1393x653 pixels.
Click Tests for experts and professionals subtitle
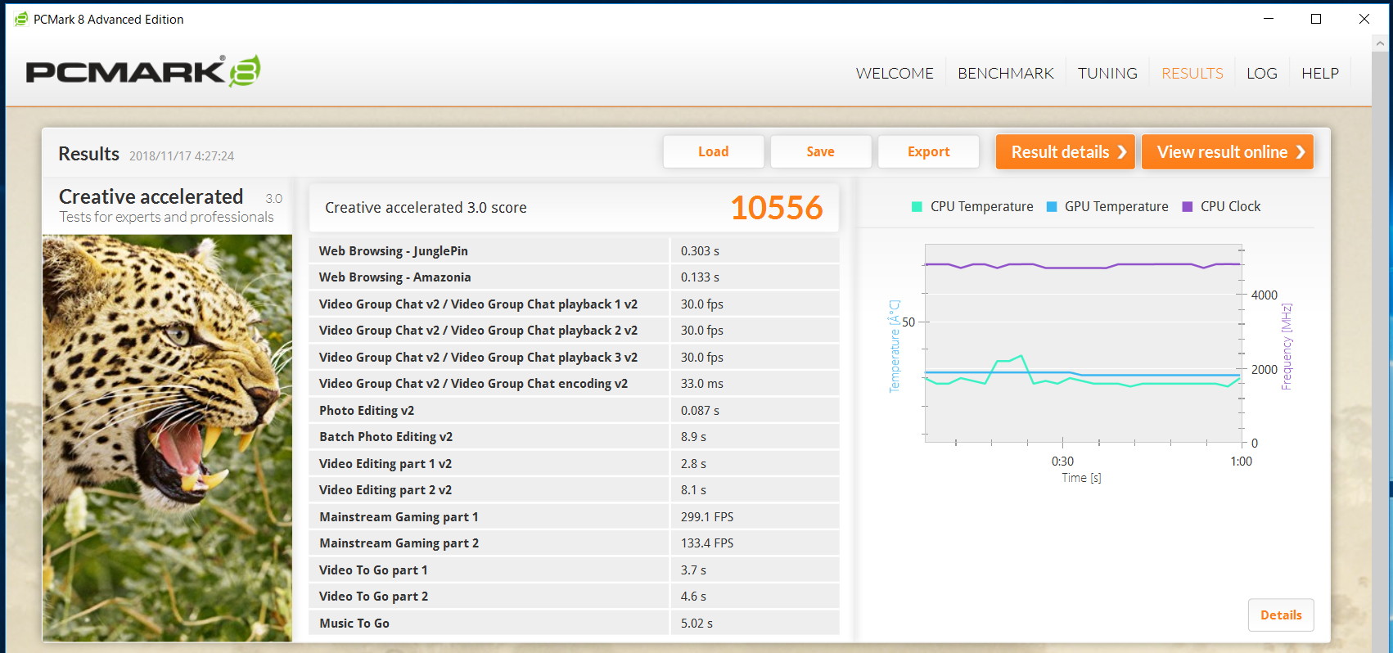click(x=166, y=217)
